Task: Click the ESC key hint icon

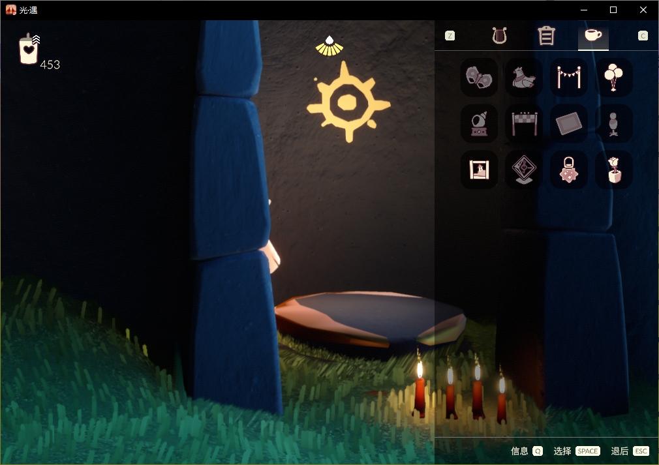Action: 641,451
